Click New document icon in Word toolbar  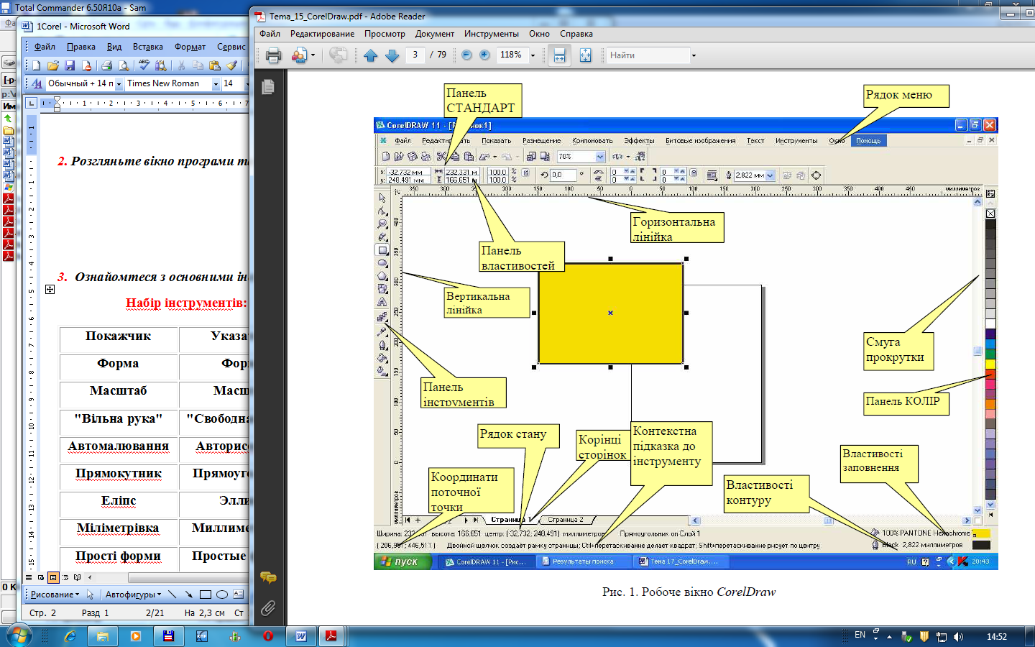(x=37, y=65)
